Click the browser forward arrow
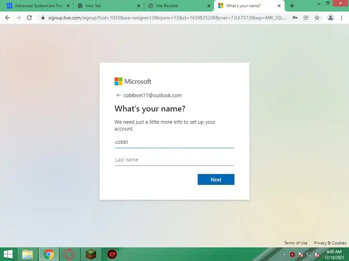 click(18, 18)
